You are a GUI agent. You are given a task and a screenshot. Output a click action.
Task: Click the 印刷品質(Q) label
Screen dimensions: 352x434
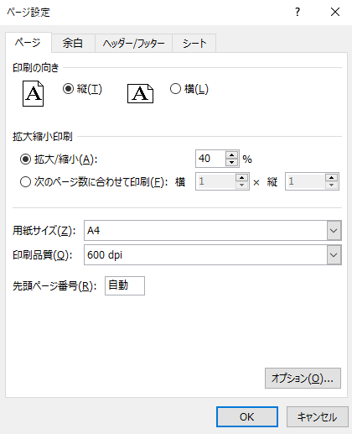coord(43,255)
